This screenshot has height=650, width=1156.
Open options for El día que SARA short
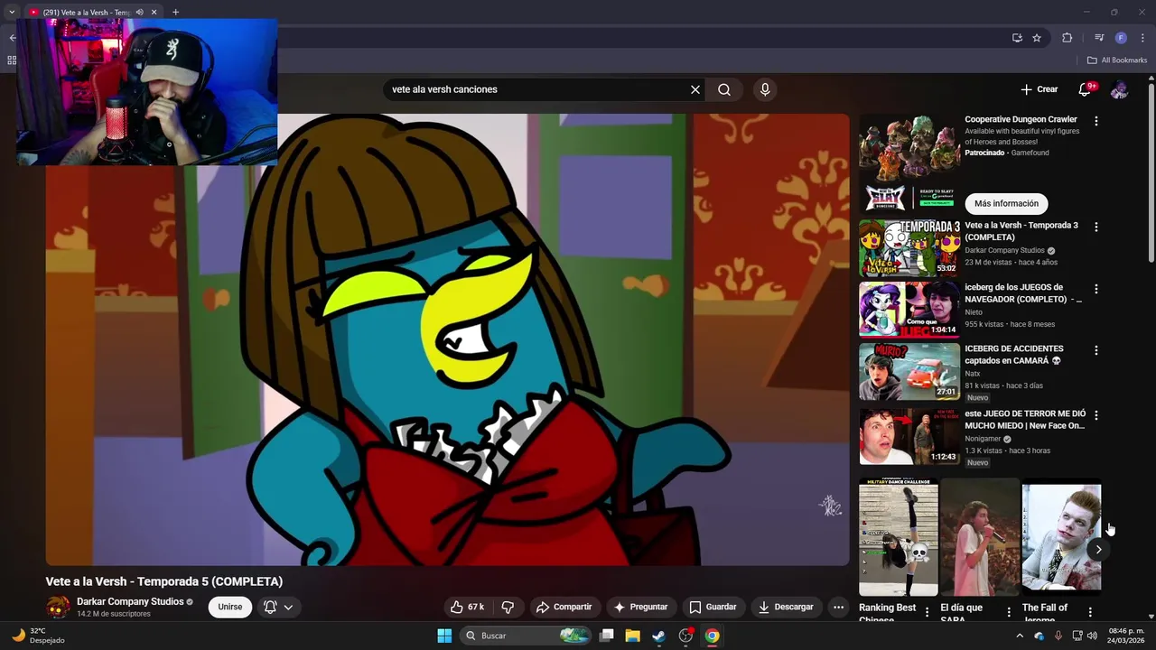(1009, 612)
